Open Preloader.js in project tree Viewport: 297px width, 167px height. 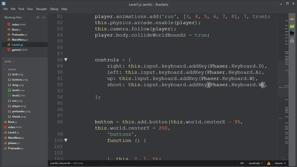(16, 148)
